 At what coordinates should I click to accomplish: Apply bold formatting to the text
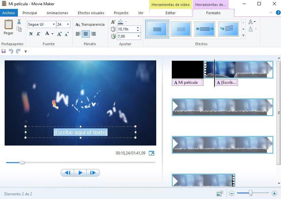tap(31, 34)
